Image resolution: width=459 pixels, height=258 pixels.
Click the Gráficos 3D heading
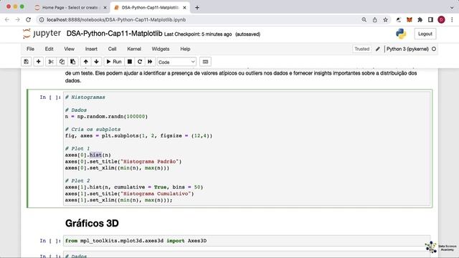[x=92, y=223]
